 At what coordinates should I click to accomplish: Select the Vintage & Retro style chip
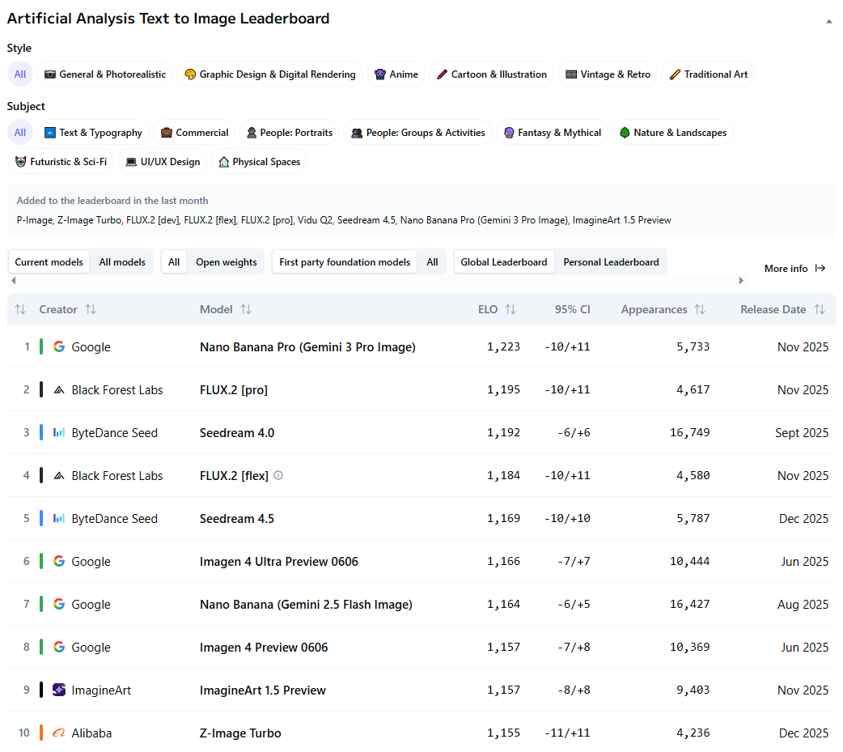pos(608,74)
